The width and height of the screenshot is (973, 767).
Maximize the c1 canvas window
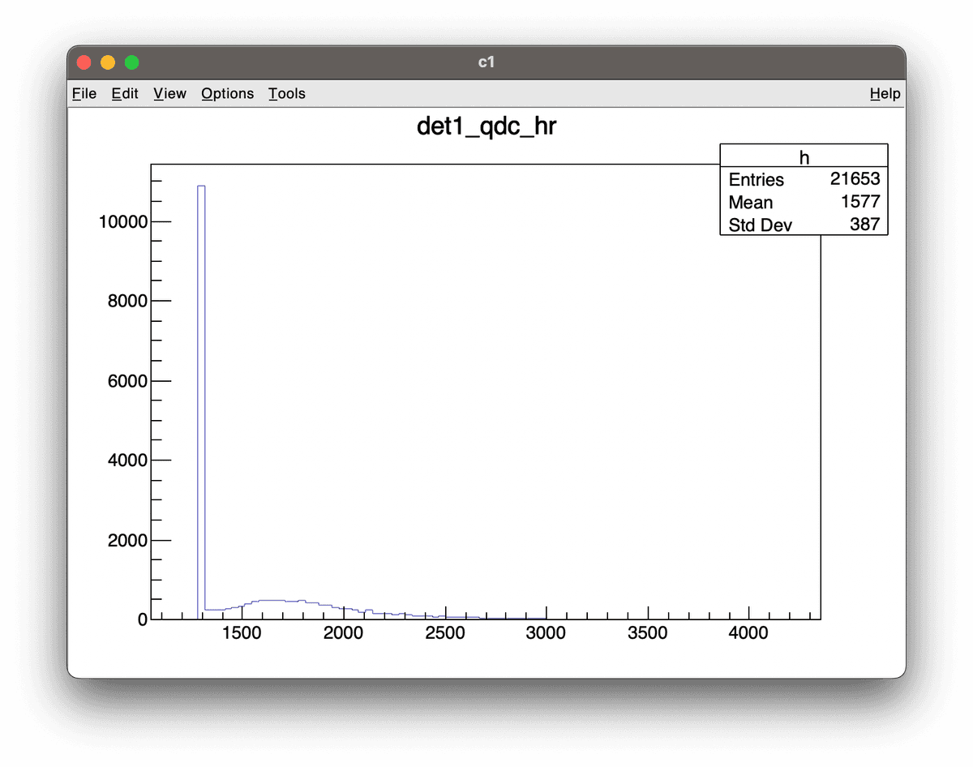click(131, 62)
